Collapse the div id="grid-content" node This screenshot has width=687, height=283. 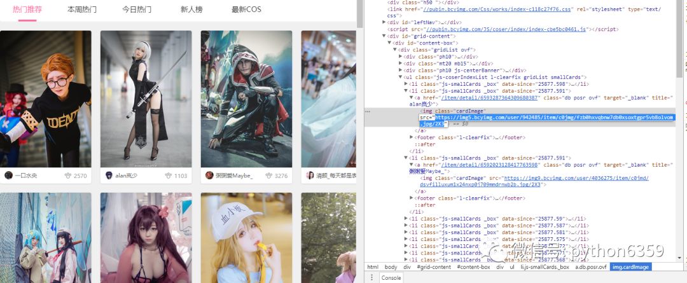click(x=384, y=36)
